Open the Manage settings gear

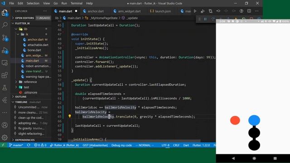click(x=5, y=137)
